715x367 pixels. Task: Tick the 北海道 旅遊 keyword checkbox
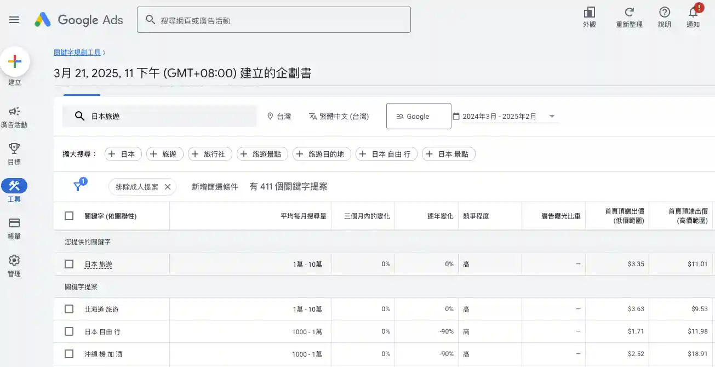click(69, 309)
